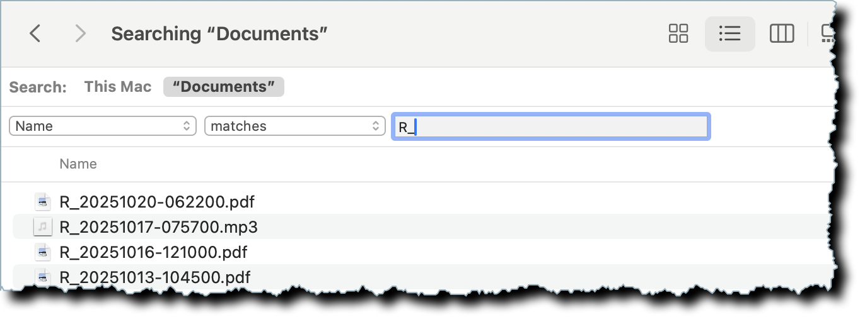Click PDF icon of R_20251016-121000.pdf

coord(42,252)
